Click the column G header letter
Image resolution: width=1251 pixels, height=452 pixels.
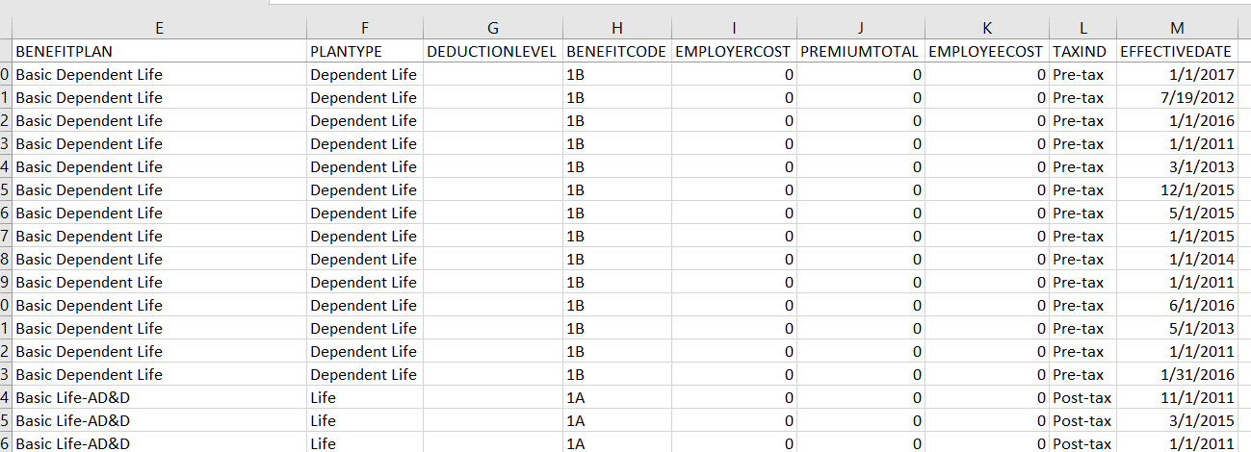[492, 28]
